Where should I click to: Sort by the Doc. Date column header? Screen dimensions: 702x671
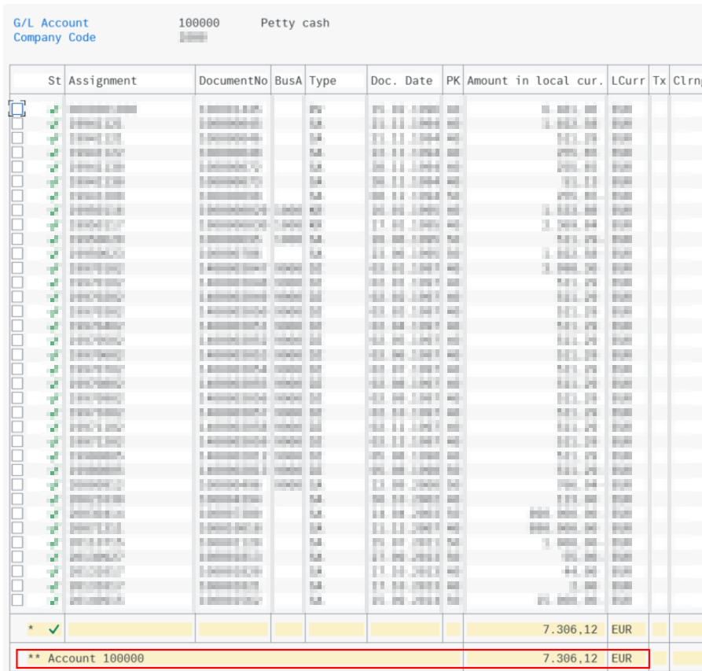tap(401, 80)
